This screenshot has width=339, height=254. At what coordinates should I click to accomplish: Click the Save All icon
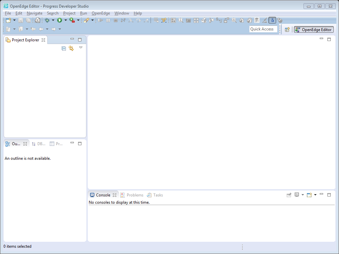point(28,20)
